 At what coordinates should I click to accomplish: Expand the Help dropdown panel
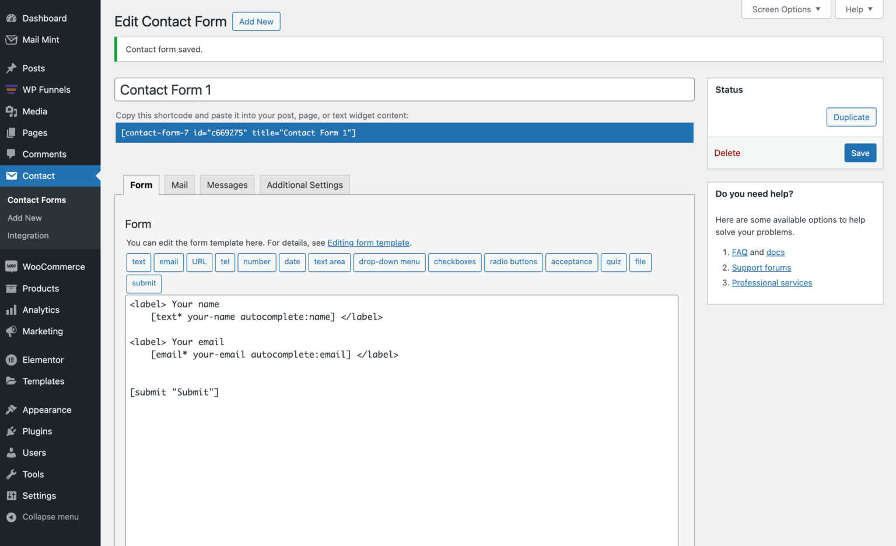coord(859,9)
